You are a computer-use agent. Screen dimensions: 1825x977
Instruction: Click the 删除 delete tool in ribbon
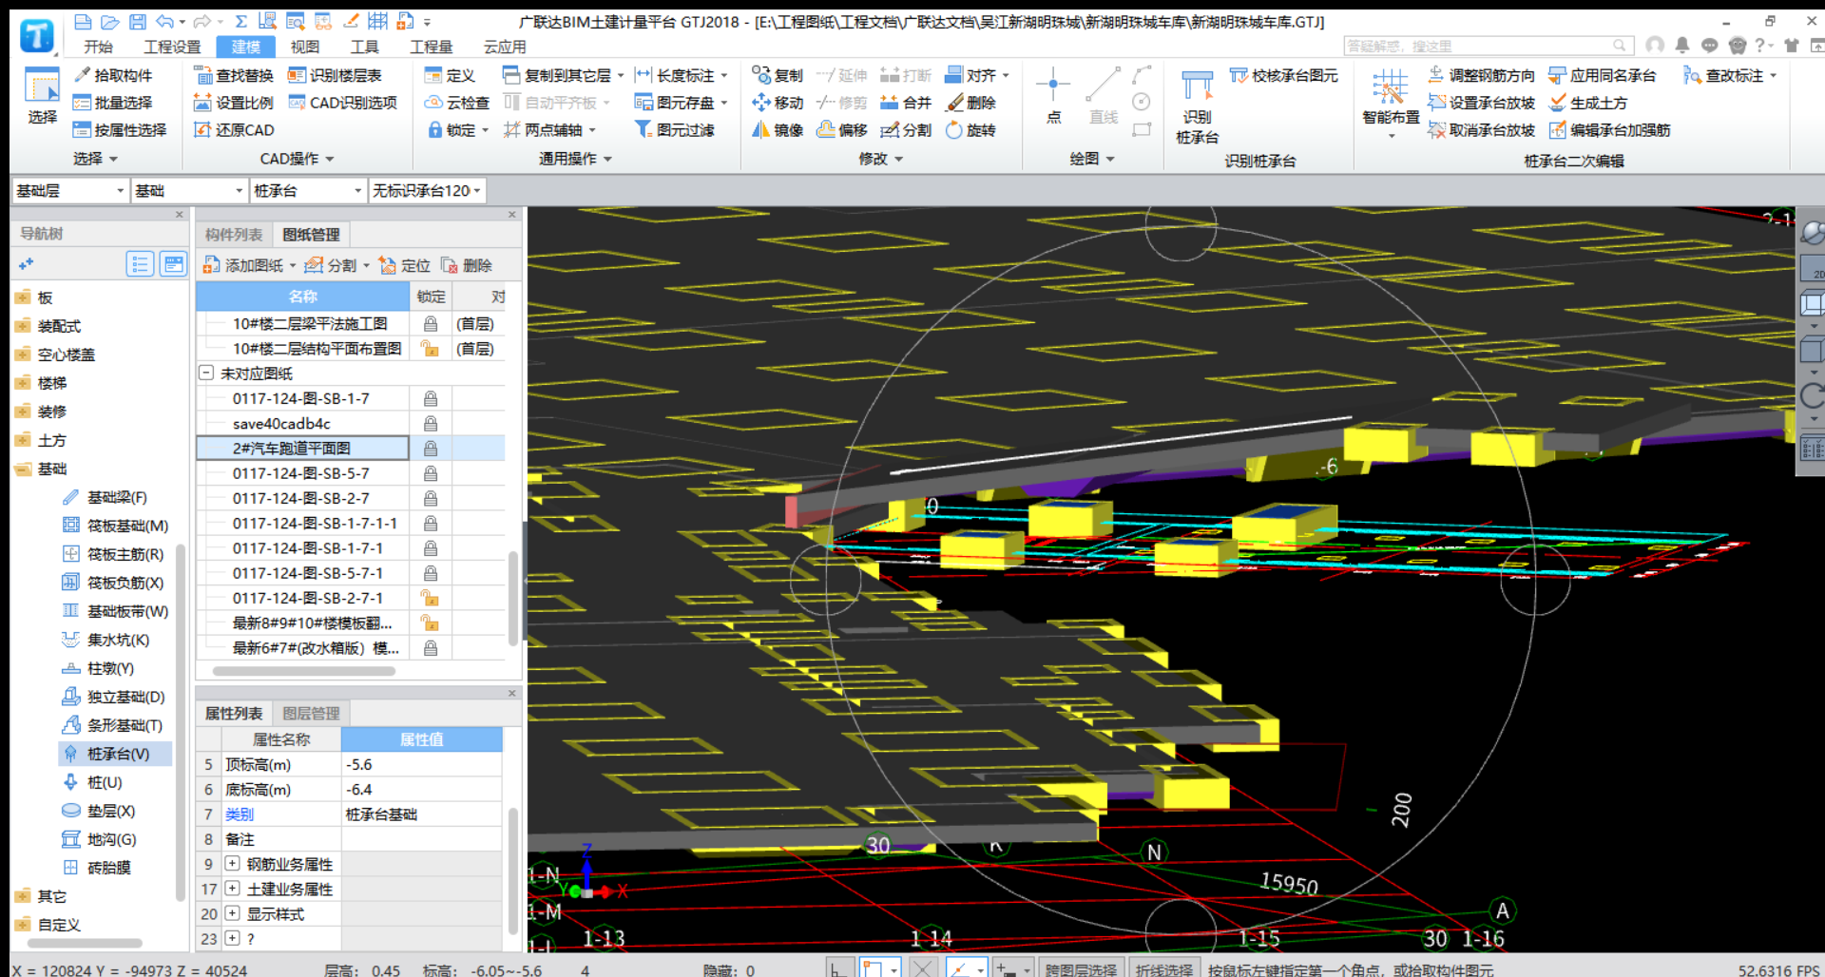(x=970, y=103)
